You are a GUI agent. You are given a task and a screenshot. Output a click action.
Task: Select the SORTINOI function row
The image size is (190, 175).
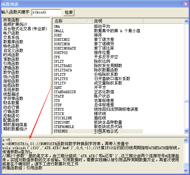pos(98,40)
